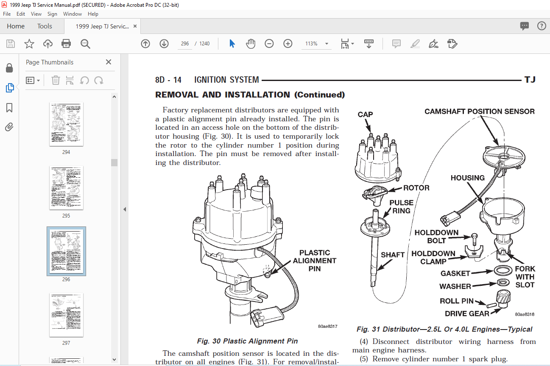Screen dimensions: 550x366
Task: Select the highlight text tool
Action: [x=415, y=44]
